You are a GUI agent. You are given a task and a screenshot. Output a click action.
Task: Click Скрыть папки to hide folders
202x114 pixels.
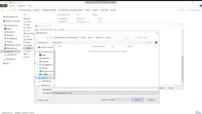point(42,100)
